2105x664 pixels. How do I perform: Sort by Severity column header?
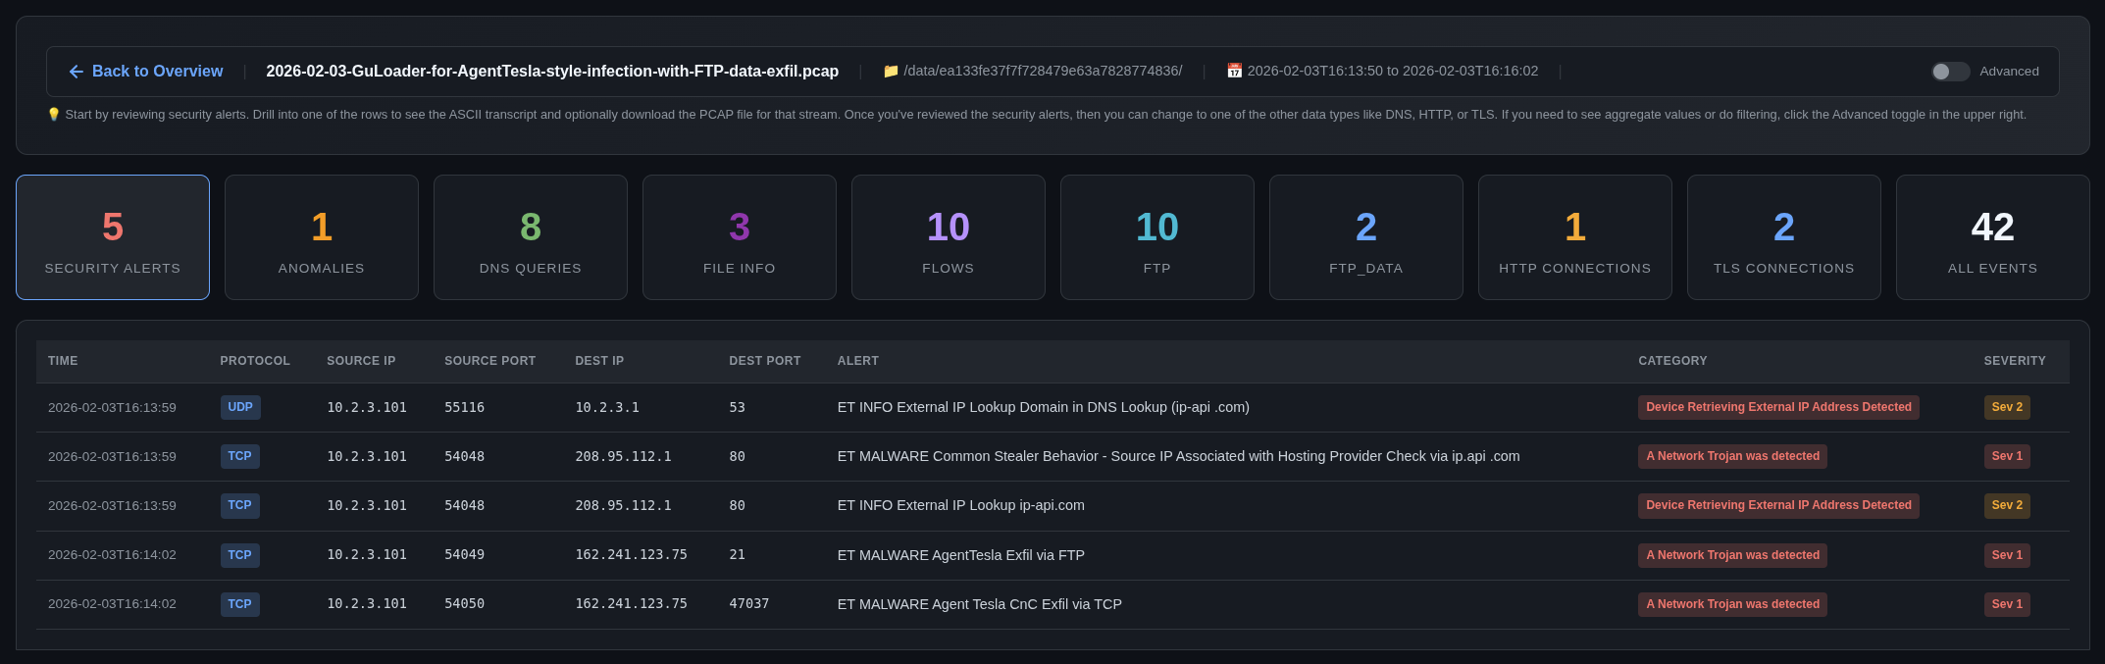(2014, 361)
